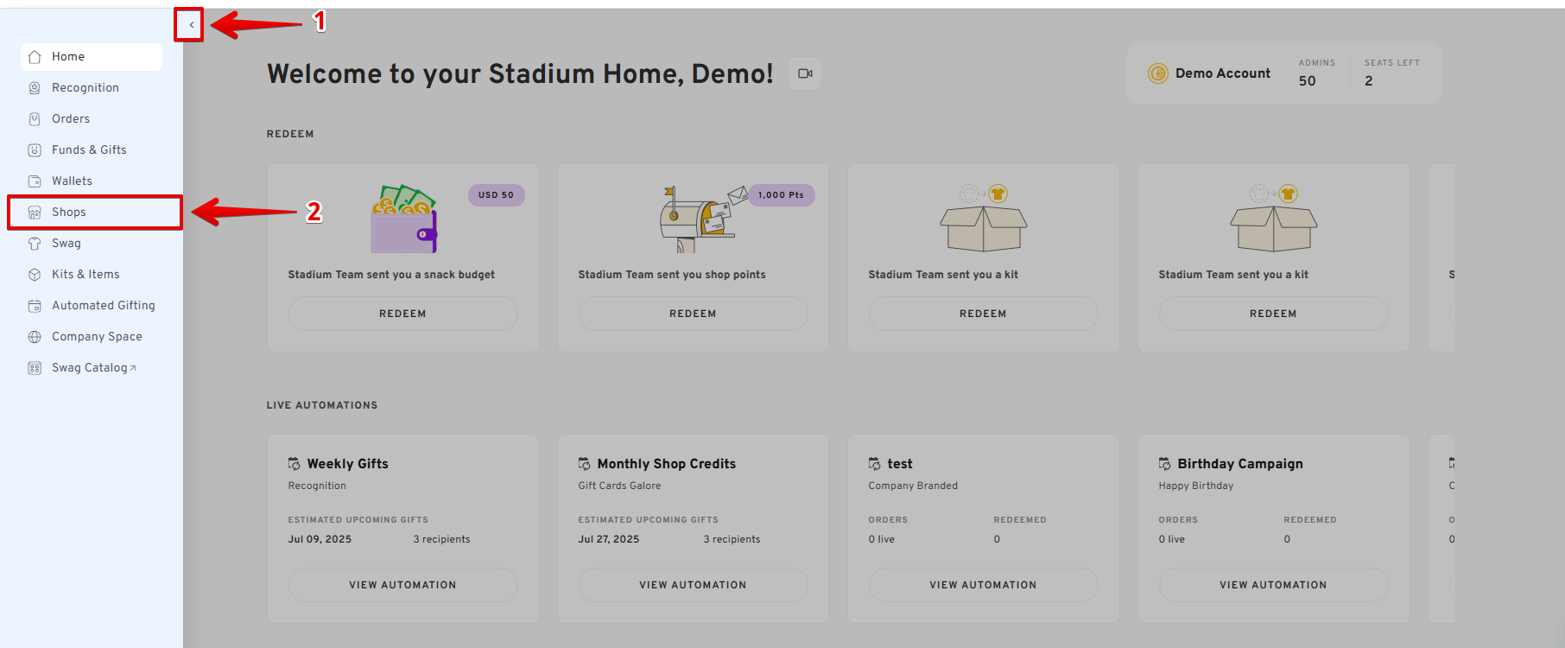
Task: Redeem the shop points gift
Action: coord(693,314)
